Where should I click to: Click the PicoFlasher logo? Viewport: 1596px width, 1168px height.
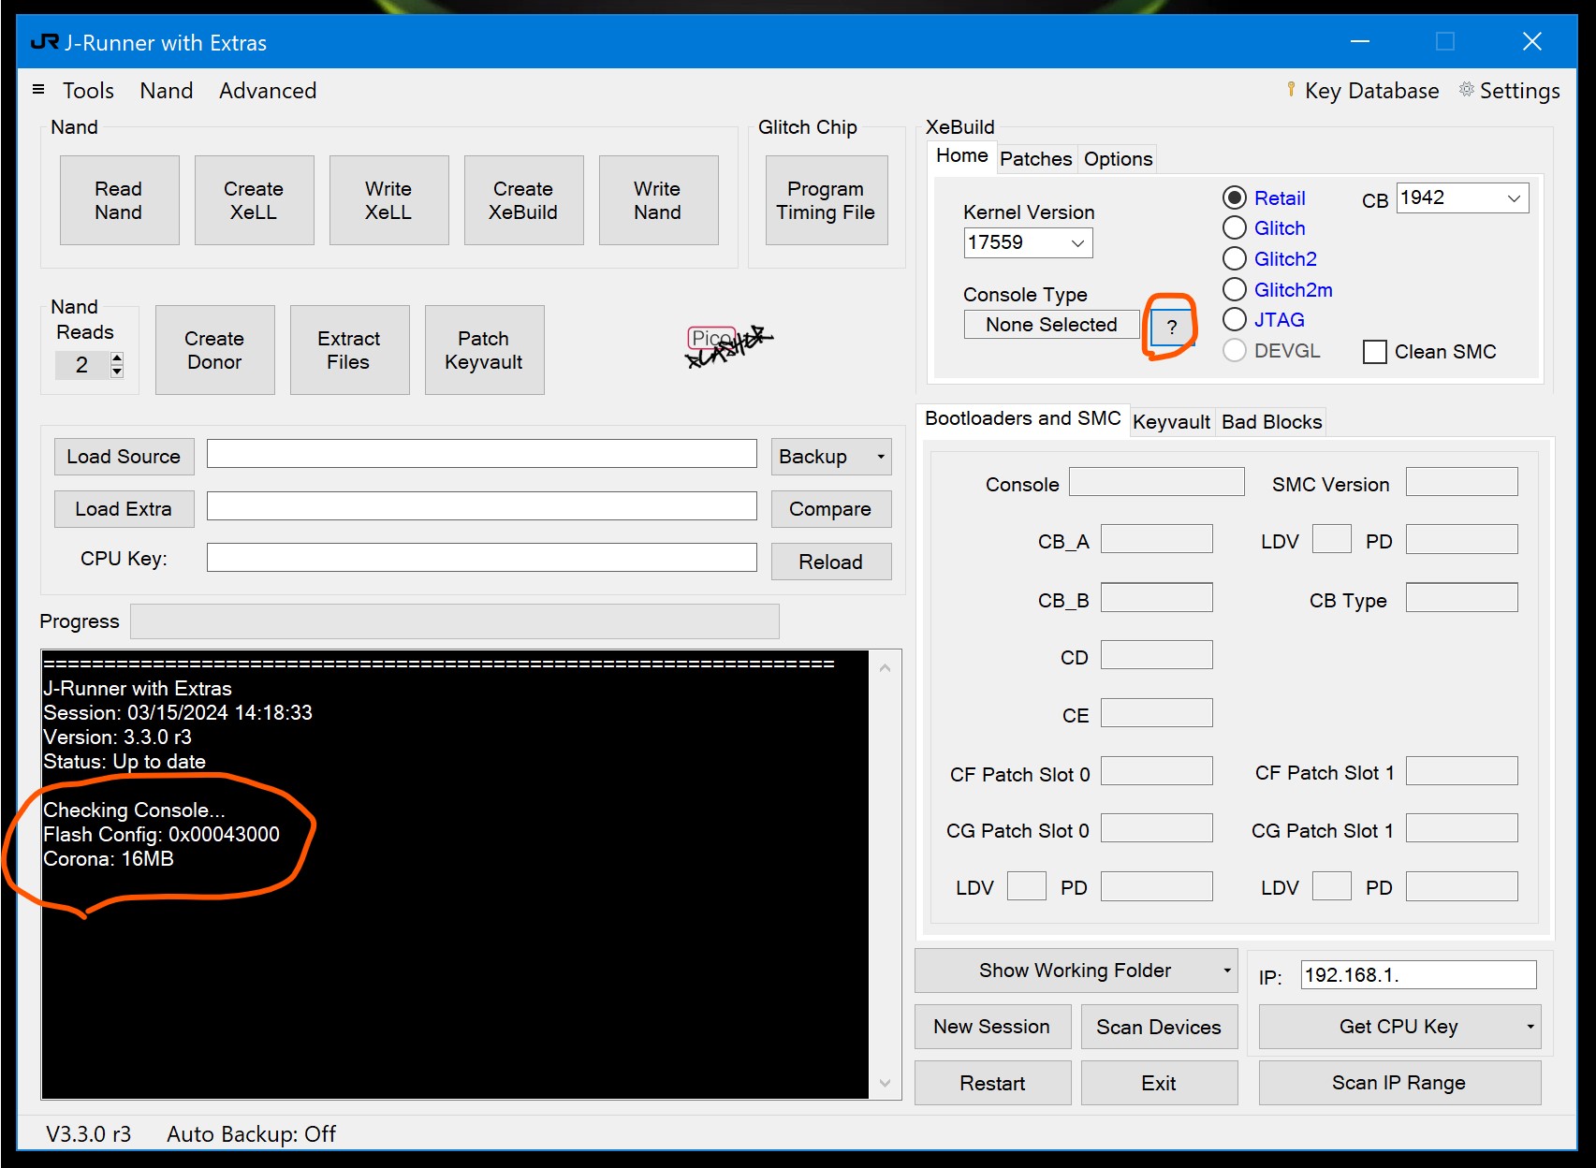click(728, 345)
